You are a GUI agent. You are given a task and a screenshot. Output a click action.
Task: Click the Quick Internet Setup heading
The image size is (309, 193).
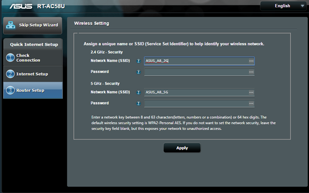34,44
